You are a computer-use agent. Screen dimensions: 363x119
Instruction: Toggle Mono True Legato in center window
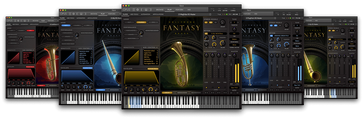tap(152, 30)
